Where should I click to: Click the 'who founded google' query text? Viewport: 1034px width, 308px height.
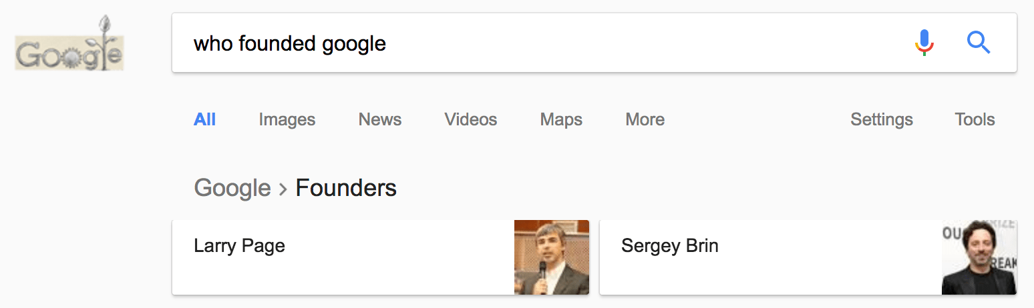pyautogui.click(x=289, y=44)
